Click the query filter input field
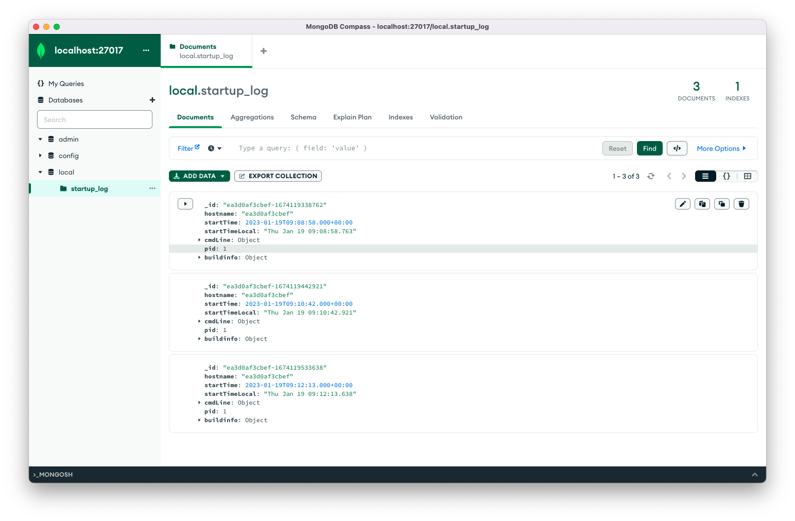The width and height of the screenshot is (795, 521). (x=417, y=148)
